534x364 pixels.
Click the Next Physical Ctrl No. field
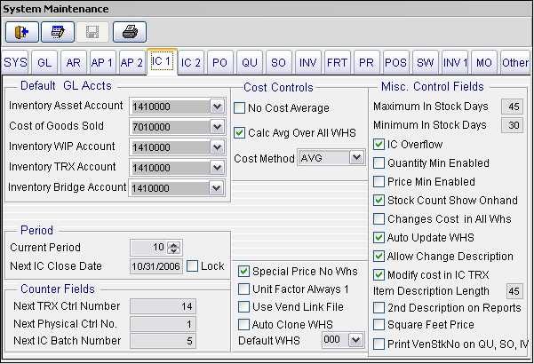coord(163,324)
